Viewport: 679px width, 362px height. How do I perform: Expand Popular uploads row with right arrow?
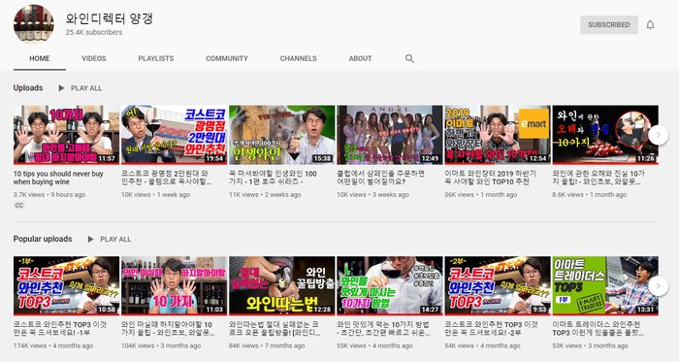(x=659, y=285)
